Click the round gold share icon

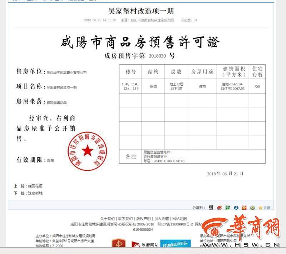tap(252, 208)
